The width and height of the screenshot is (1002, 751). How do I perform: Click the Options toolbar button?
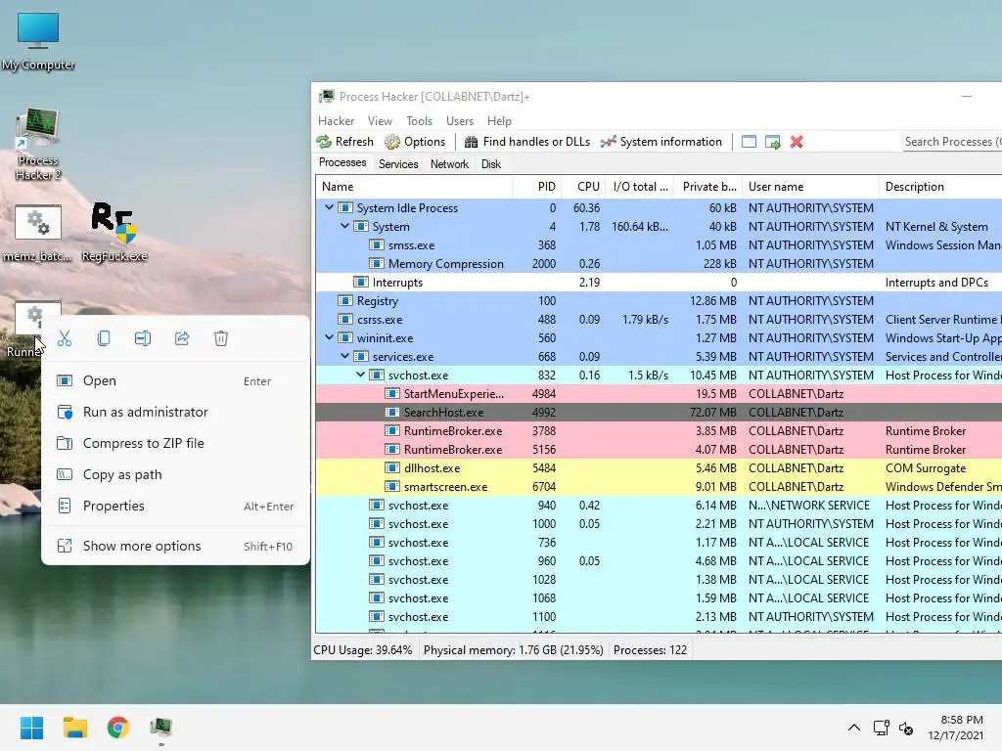click(x=415, y=142)
